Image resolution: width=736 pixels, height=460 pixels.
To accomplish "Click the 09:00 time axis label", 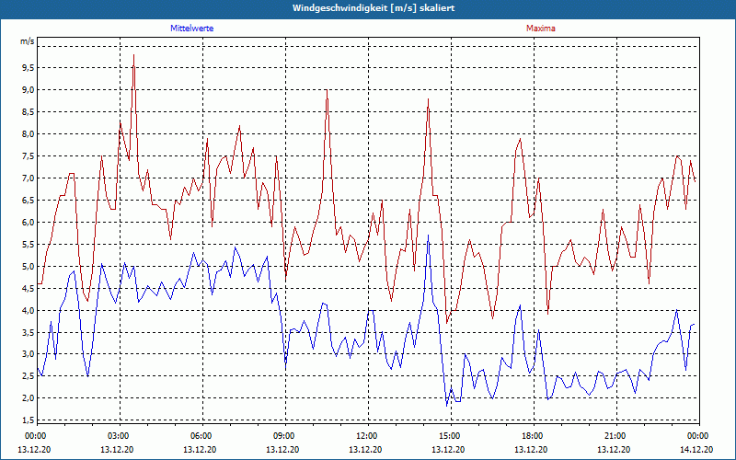I will click(285, 436).
